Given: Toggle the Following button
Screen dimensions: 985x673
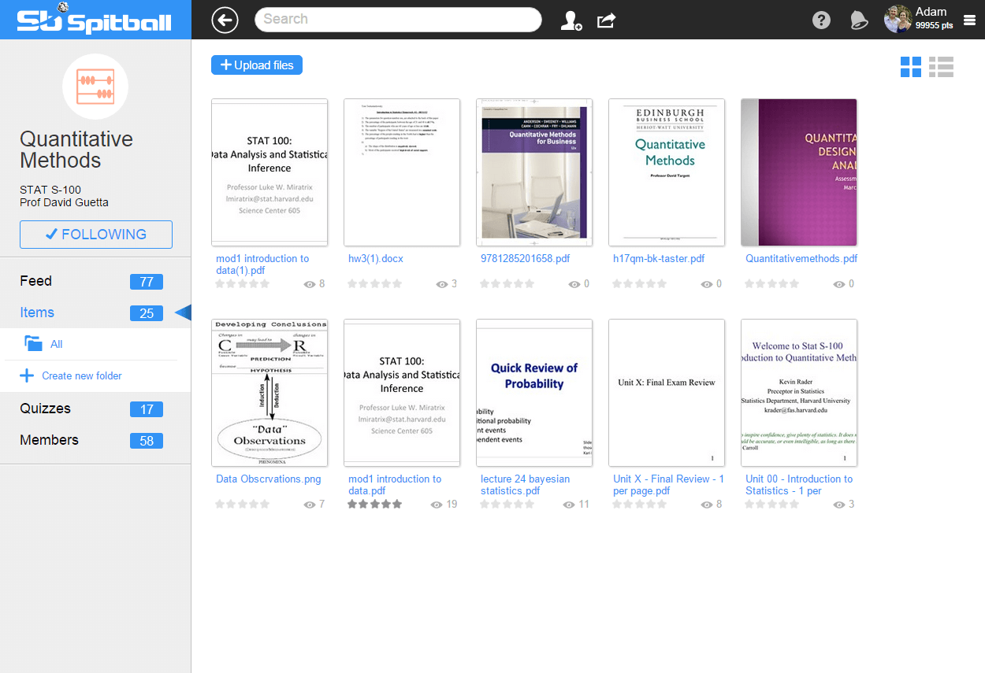Looking at the screenshot, I should [x=96, y=235].
